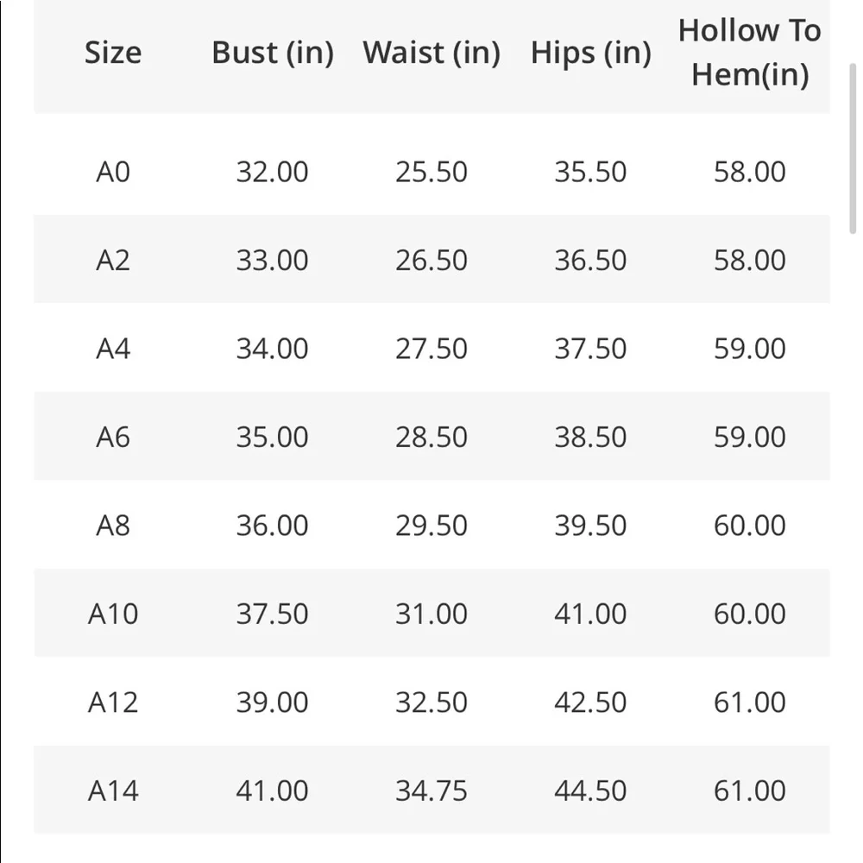Select the A4 size row label

[x=112, y=349]
